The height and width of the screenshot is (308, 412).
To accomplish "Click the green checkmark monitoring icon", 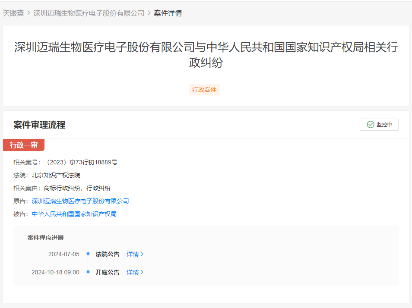I will tap(371, 125).
